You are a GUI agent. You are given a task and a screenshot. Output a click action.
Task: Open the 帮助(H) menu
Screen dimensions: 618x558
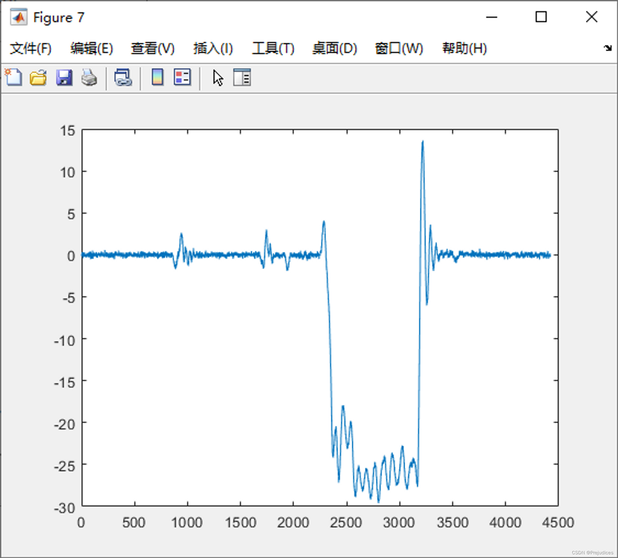(464, 49)
